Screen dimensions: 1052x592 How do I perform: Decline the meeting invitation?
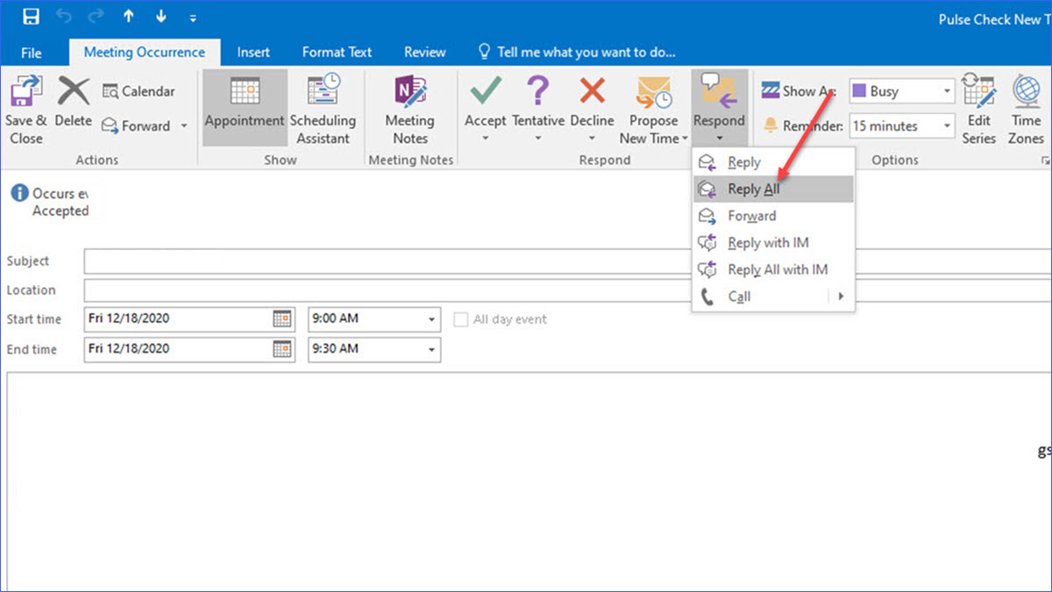coord(592,108)
